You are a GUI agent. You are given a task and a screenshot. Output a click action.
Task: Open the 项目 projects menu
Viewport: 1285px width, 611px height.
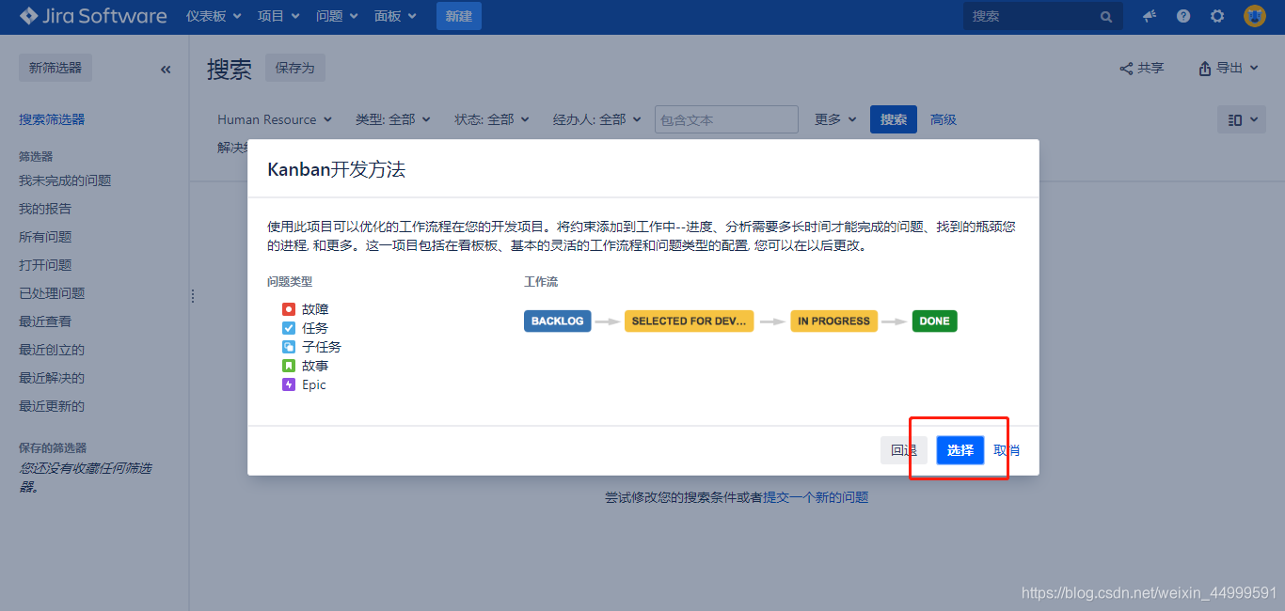(278, 16)
